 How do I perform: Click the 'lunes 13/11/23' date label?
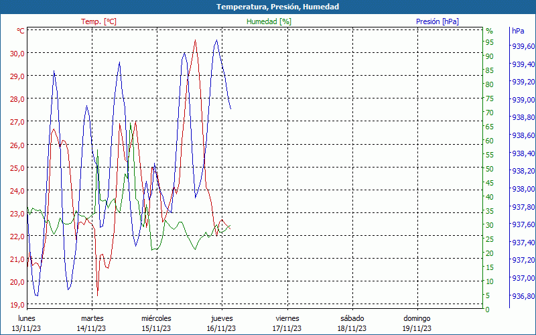(x=27, y=324)
